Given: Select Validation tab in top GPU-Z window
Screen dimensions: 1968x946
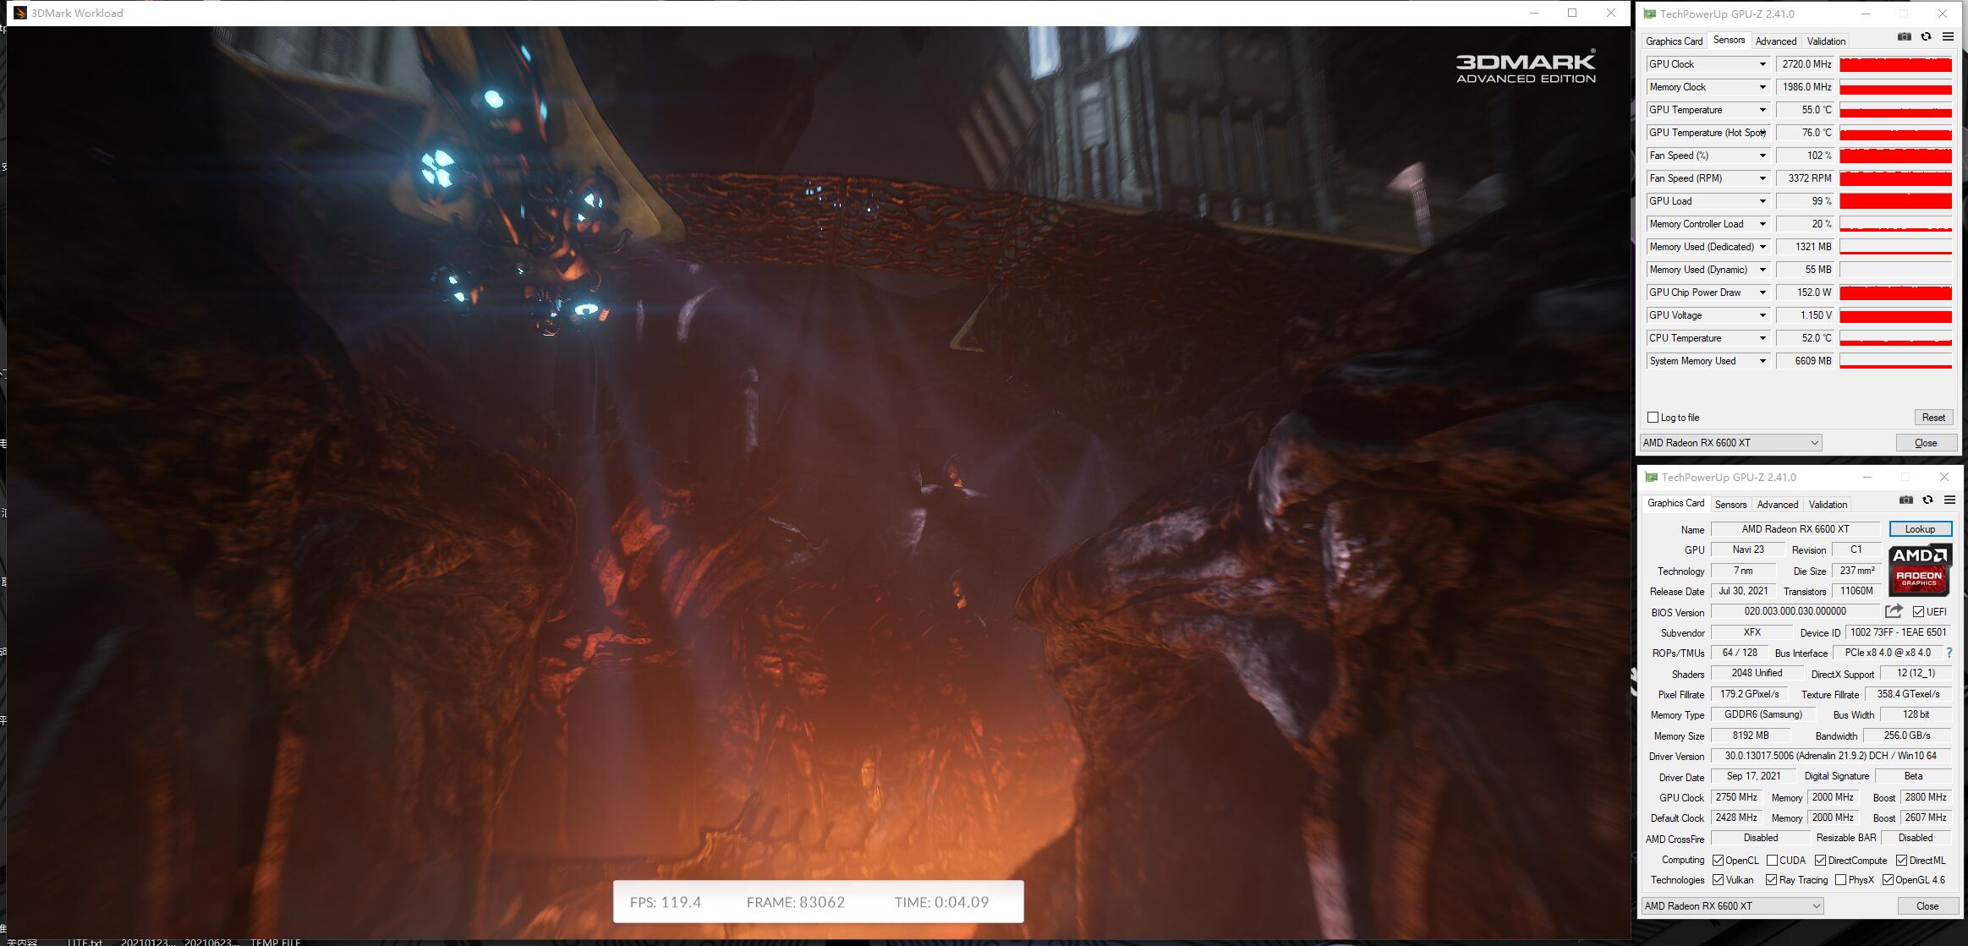Looking at the screenshot, I should [1826, 41].
